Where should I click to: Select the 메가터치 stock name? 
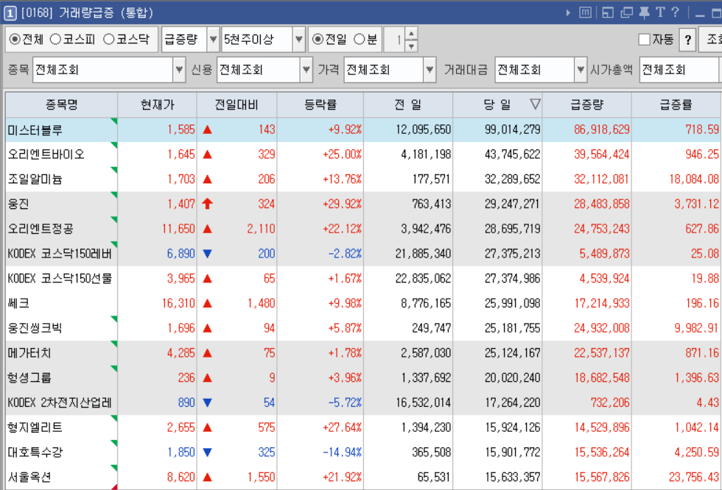pos(29,353)
